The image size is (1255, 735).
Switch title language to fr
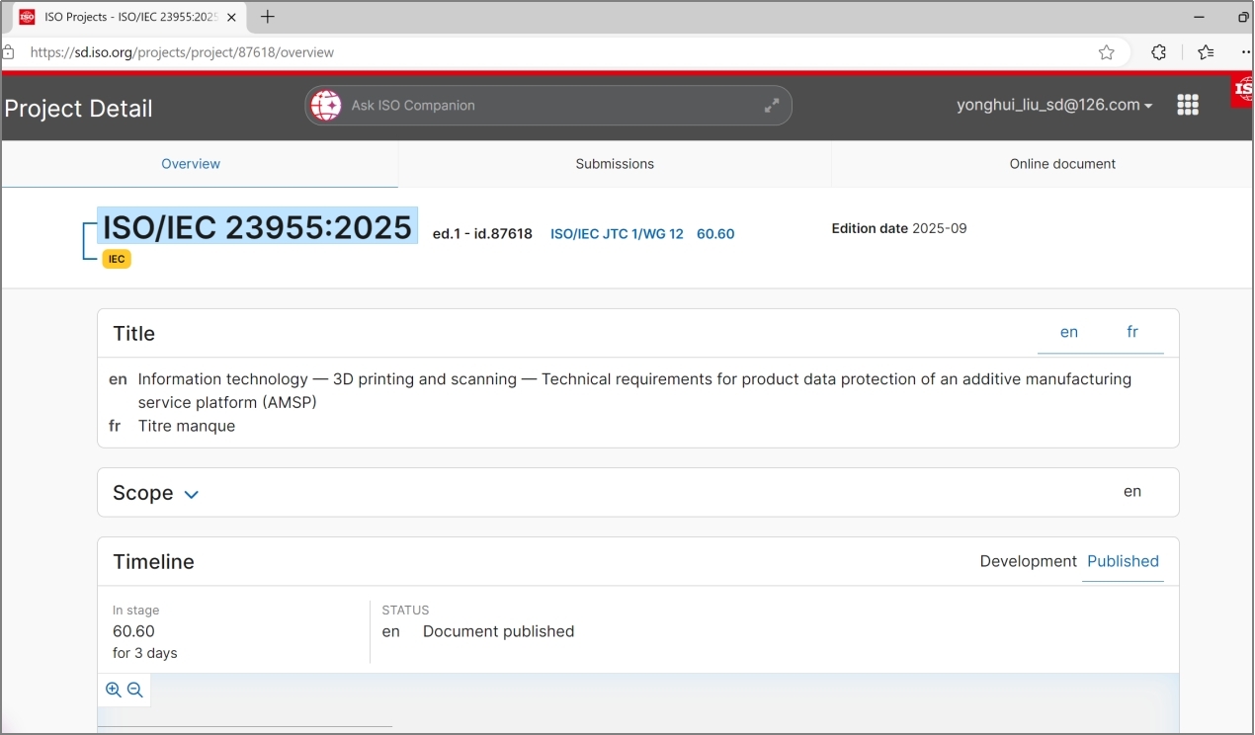tap(1132, 332)
